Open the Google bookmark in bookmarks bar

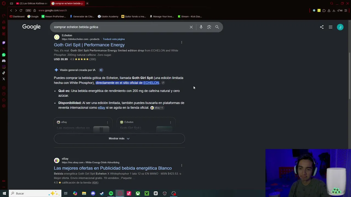33,16
